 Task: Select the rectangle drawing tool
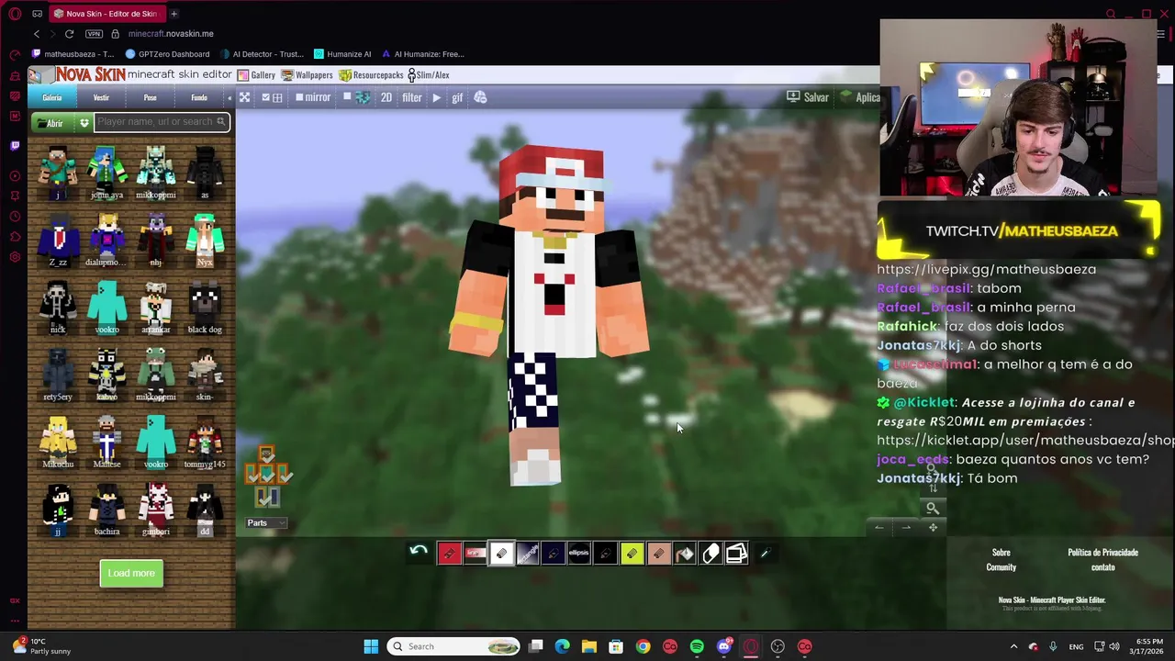(528, 554)
